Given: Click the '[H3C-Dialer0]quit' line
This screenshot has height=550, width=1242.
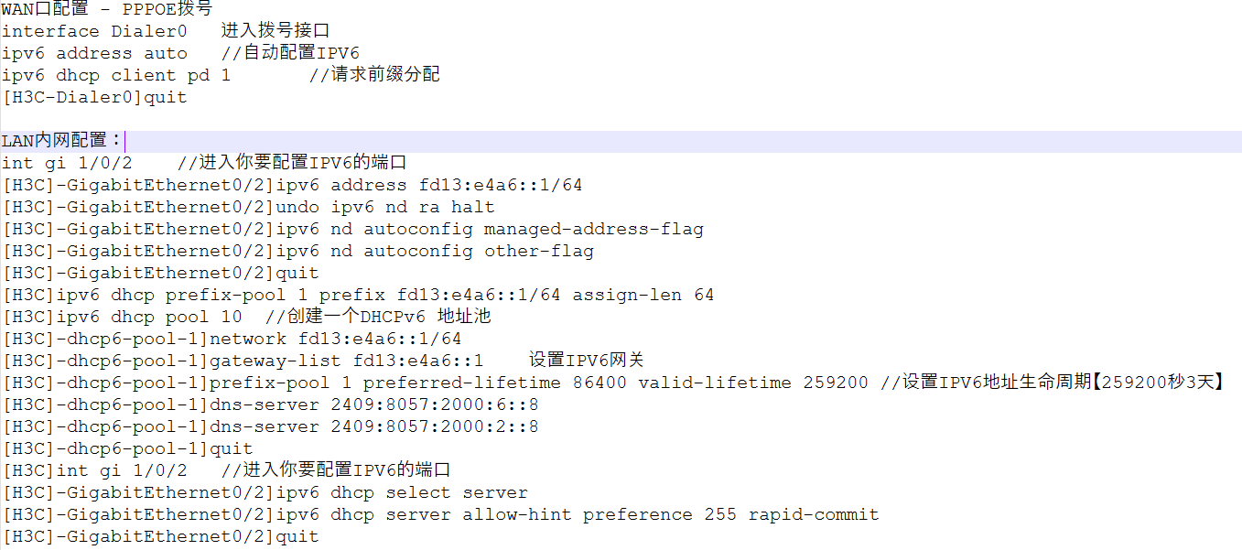Looking at the screenshot, I should 94,97.
